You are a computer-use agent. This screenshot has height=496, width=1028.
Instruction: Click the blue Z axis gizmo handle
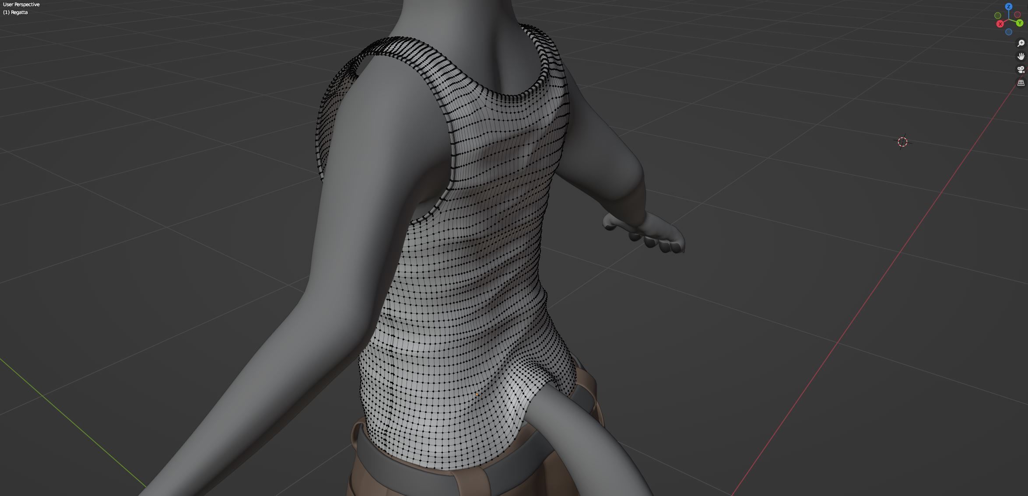tap(1009, 7)
